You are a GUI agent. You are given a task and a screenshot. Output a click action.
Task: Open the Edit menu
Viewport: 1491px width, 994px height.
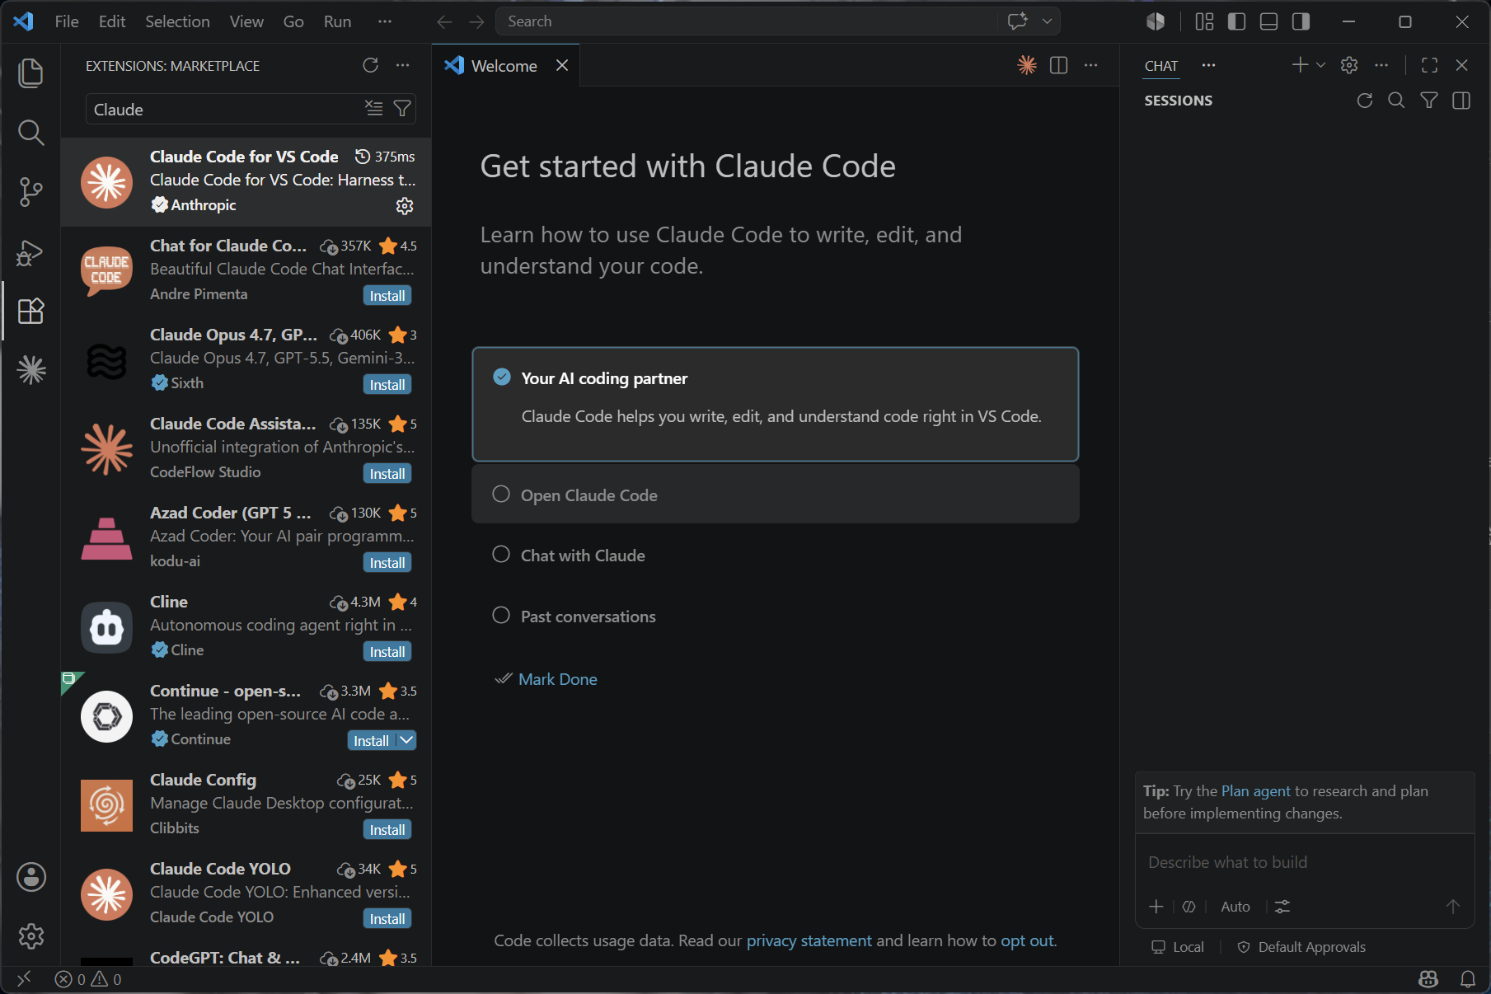pyautogui.click(x=112, y=21)
